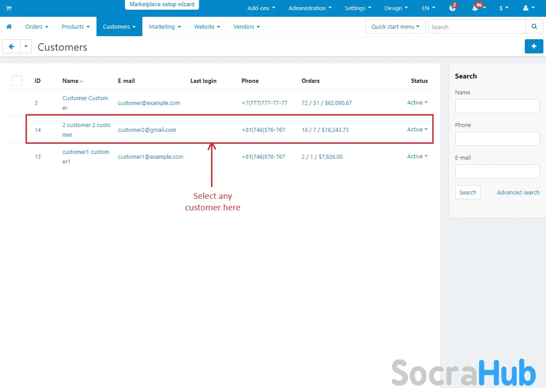546x388 pixels.
Task: Click the shopping cart icon in top bar
Action: coord(9,8)
